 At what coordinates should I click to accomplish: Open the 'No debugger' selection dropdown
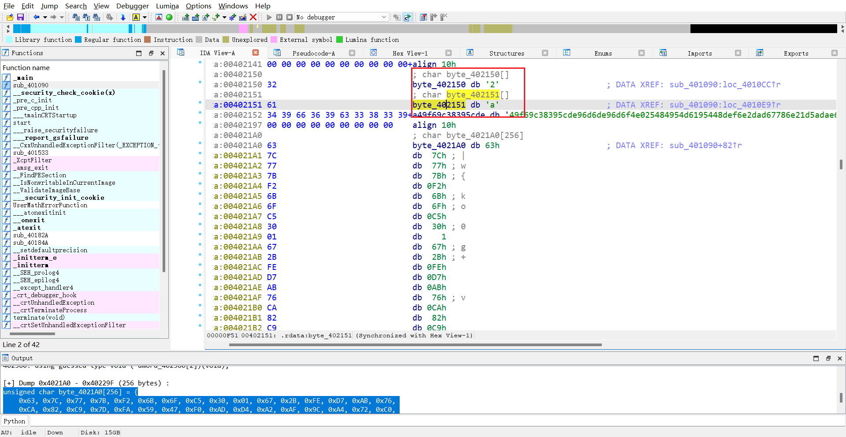click(341, 17)
